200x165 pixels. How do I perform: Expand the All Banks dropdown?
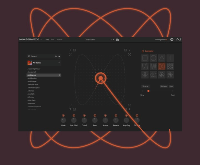coord(59,63)
